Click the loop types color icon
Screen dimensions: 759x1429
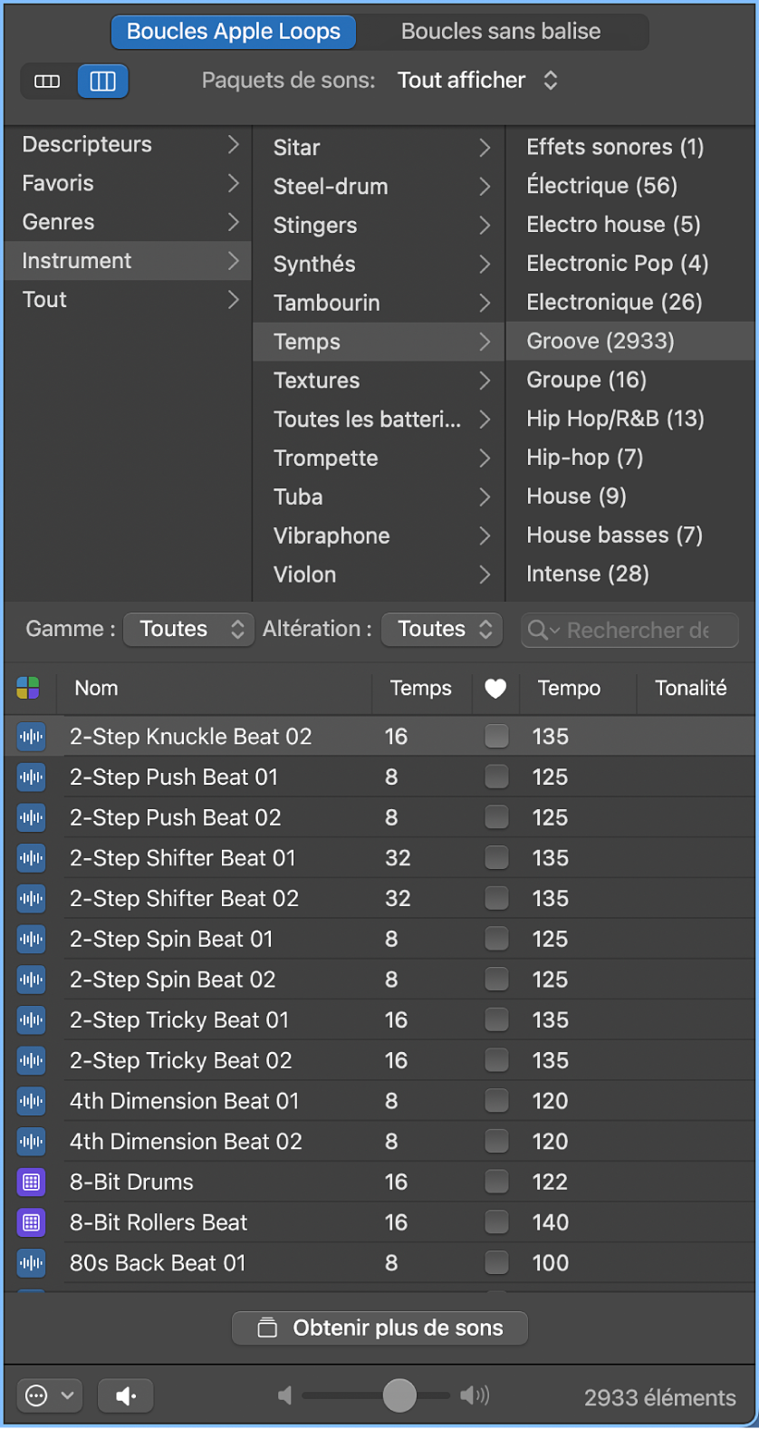click(28, 689)
